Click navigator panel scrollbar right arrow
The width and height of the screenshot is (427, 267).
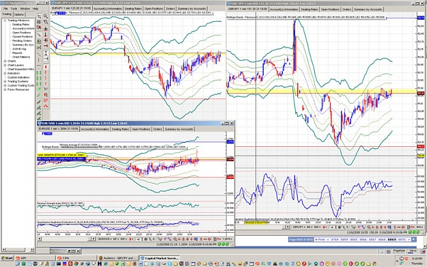point(32,249)
